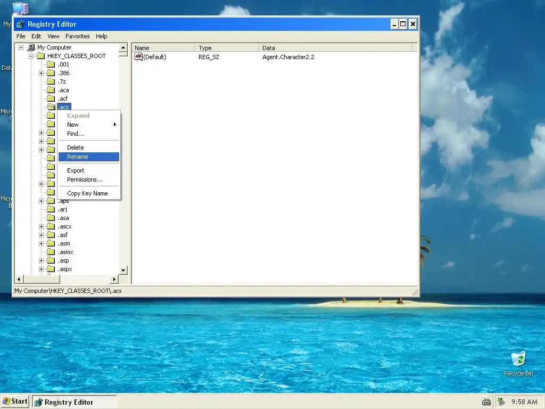The height and width of the screenshot is (409, 545).
Task: Click the .acf folder icon
Action: (51, 99)
